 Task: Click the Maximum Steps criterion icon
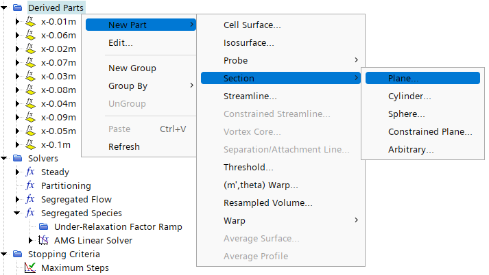coord(29,267)
